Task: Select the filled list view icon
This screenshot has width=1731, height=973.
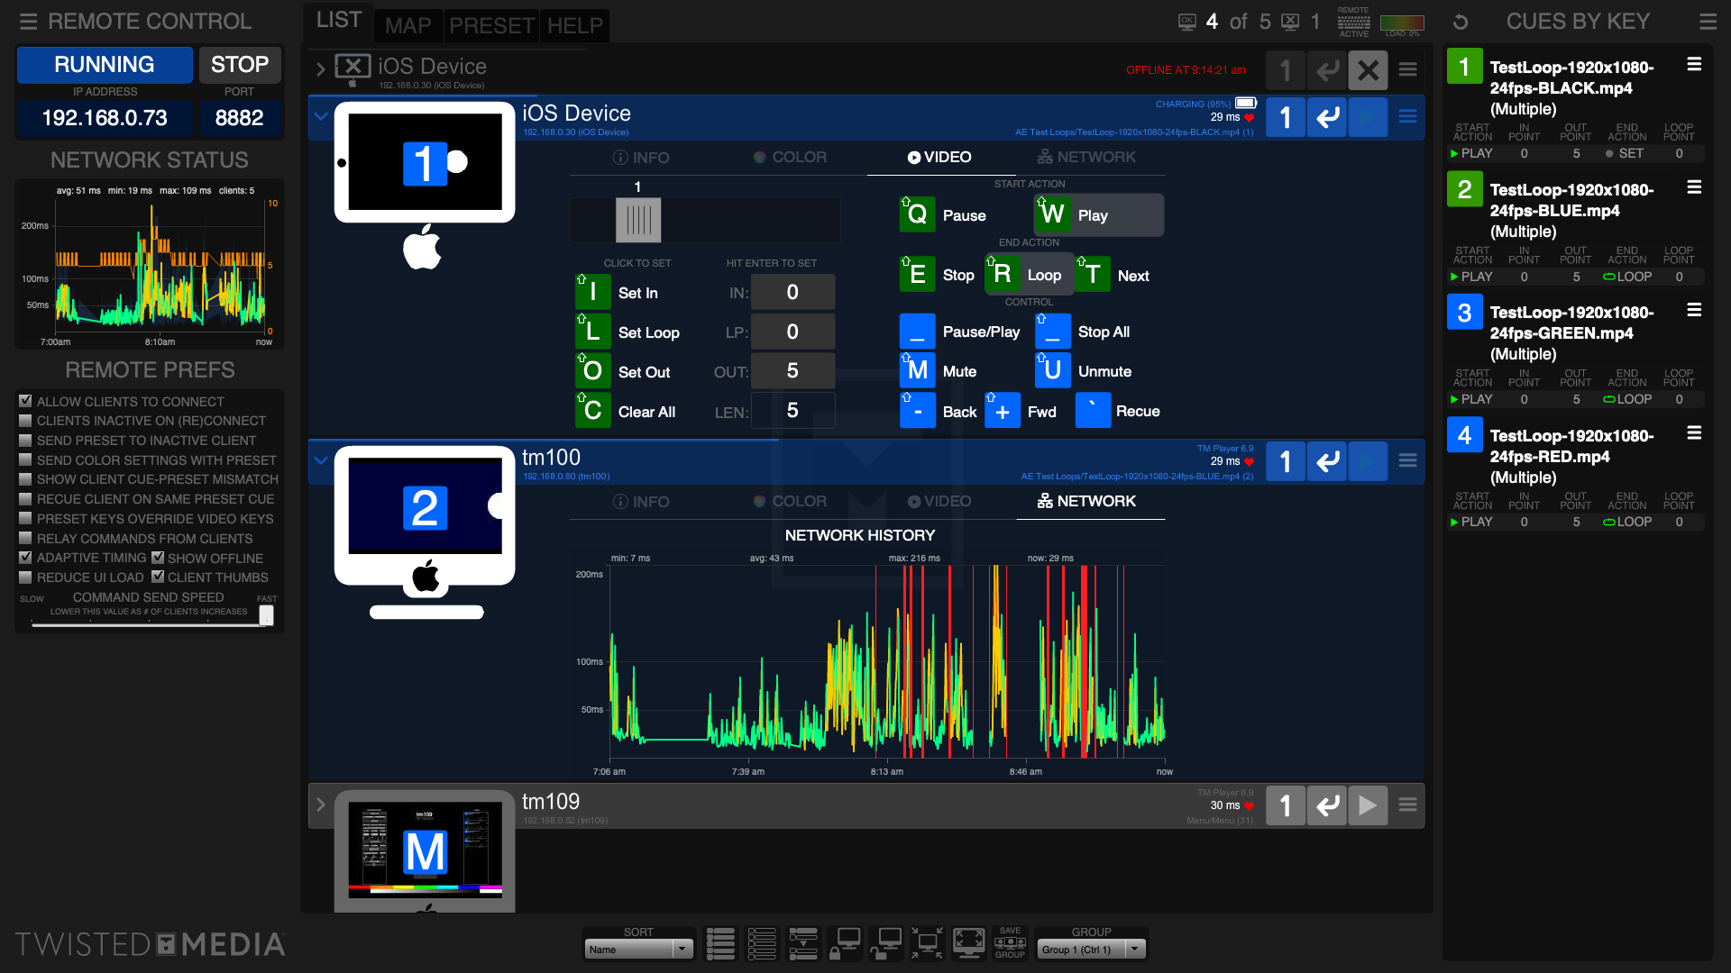Action: pos(720,943)
